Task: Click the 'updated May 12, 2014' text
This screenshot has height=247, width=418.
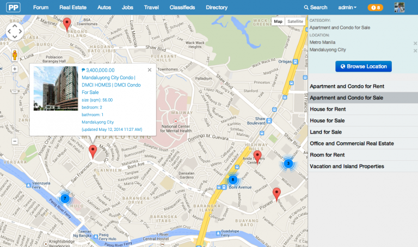Action: [x=112, y=130]
